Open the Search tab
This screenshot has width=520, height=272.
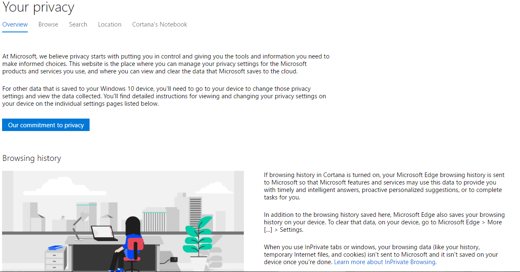(x=78, y=24)
